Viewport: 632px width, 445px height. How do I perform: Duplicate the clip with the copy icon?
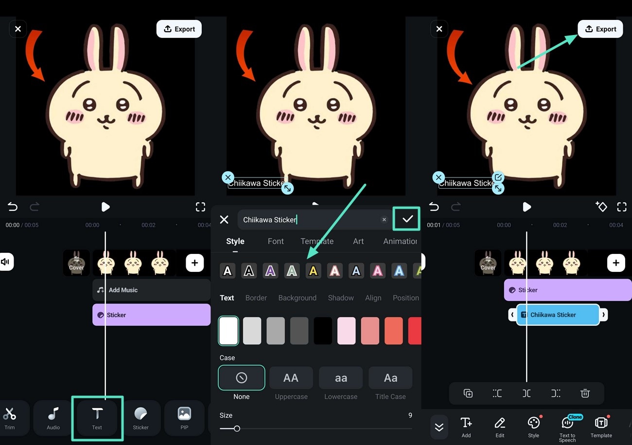(x=468, y=393)
